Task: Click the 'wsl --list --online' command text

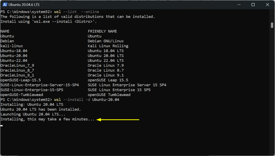Action: (77, 12)
